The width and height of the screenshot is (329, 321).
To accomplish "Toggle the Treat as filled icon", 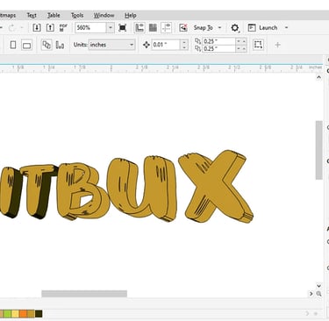I will coord(258,45).
